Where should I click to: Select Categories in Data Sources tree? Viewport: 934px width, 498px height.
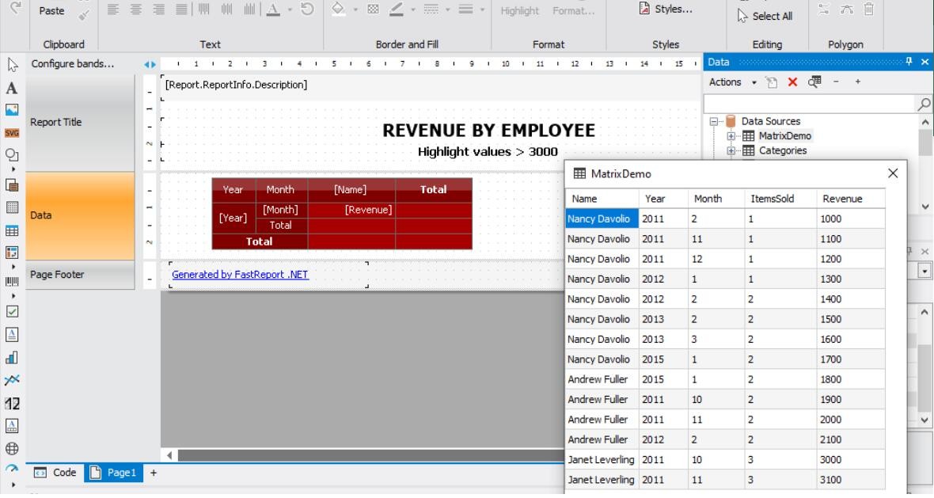click(x=783, y=150)
